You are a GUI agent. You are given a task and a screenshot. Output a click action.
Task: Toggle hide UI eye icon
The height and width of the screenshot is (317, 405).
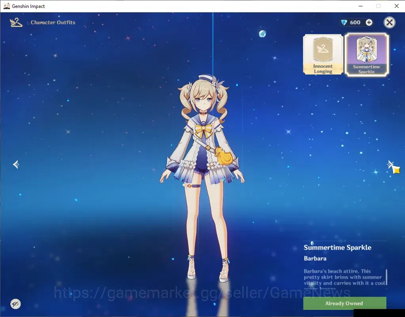(x=15, y=304)
